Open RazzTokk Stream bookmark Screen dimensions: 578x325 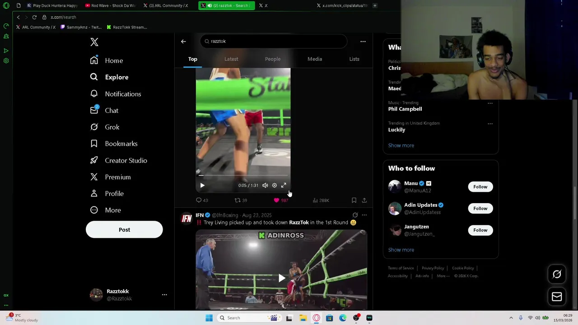point(127,27)
